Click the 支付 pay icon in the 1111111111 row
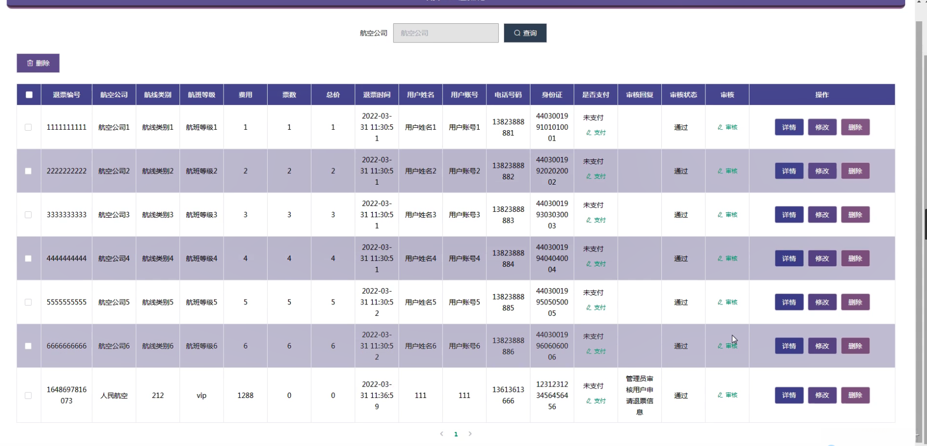Image resolution: width=927 pixels, height=446 pixels. point(596,133)
